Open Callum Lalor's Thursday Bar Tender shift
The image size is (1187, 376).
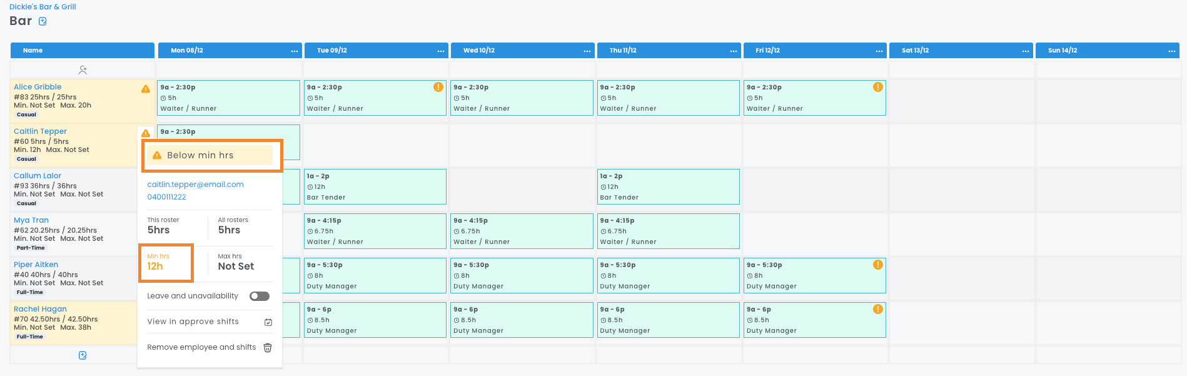click(x=668, y=186)
